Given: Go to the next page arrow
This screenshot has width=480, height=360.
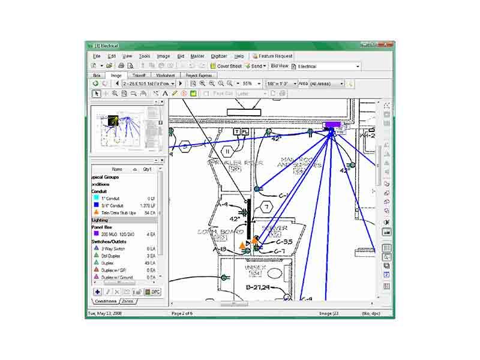Looking at the screenshot, I should pos(181,83).
